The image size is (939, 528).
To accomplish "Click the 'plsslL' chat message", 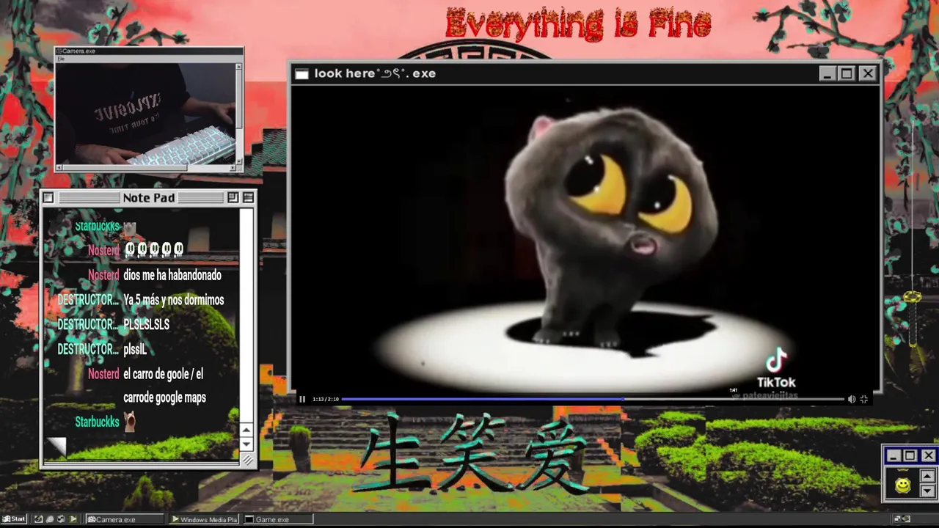I will coord(135,349).
